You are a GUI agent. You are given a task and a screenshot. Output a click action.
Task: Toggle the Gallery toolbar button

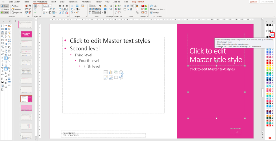click(x=5, y=9)
